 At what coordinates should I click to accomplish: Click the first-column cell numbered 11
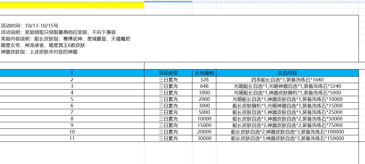[x=72, y=138]
